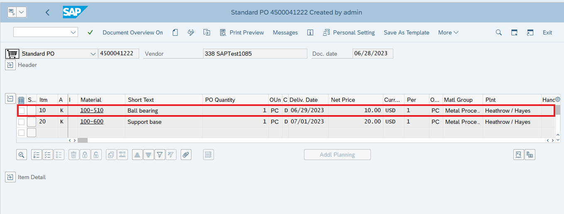Open material link 100-510
564x214 pixels.
pyautogui.click(x=92, y=111)
